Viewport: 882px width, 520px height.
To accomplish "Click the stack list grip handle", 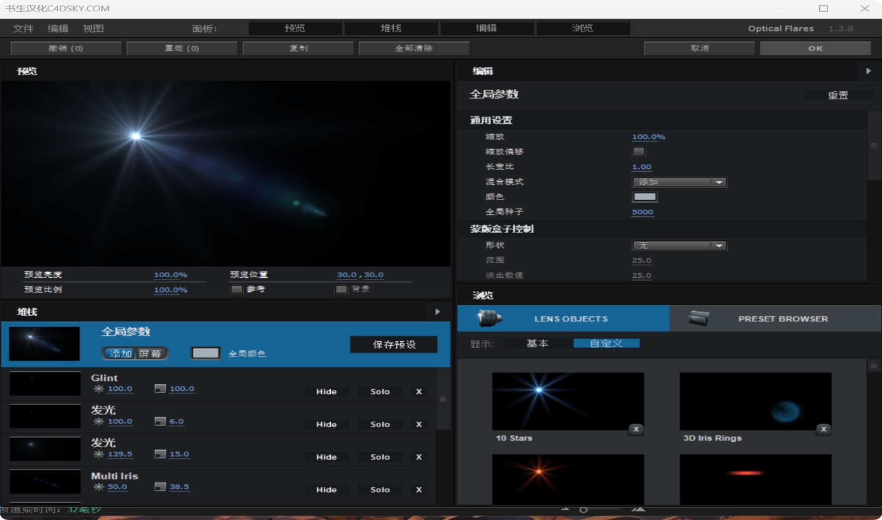I will pyautogui.click(x=443, y=399).
